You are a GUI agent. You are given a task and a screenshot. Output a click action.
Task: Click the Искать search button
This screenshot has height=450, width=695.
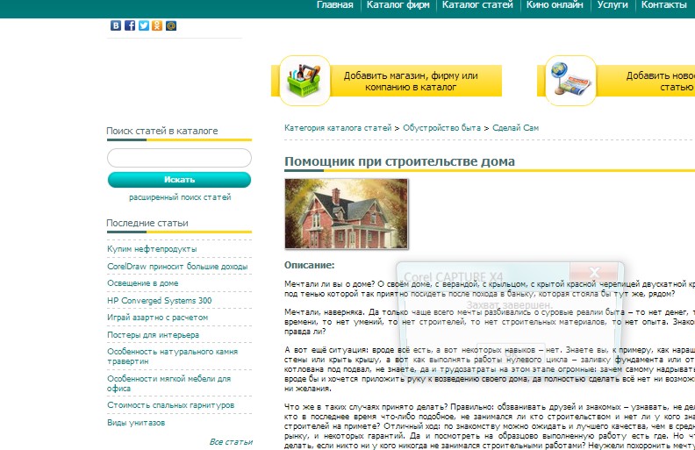tap(179, 180)
